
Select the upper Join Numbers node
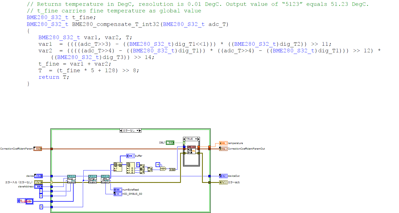coord(142,167)
